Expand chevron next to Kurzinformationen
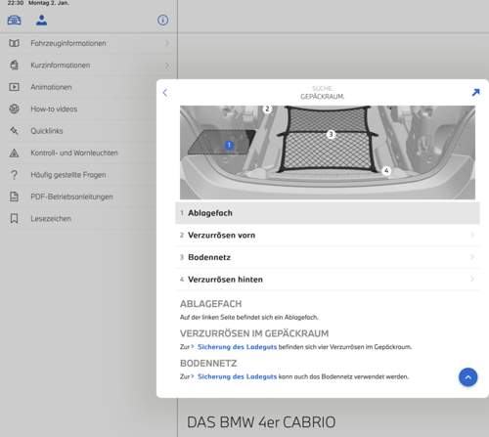Screen dimensions: 489x437 coord(167,66)
